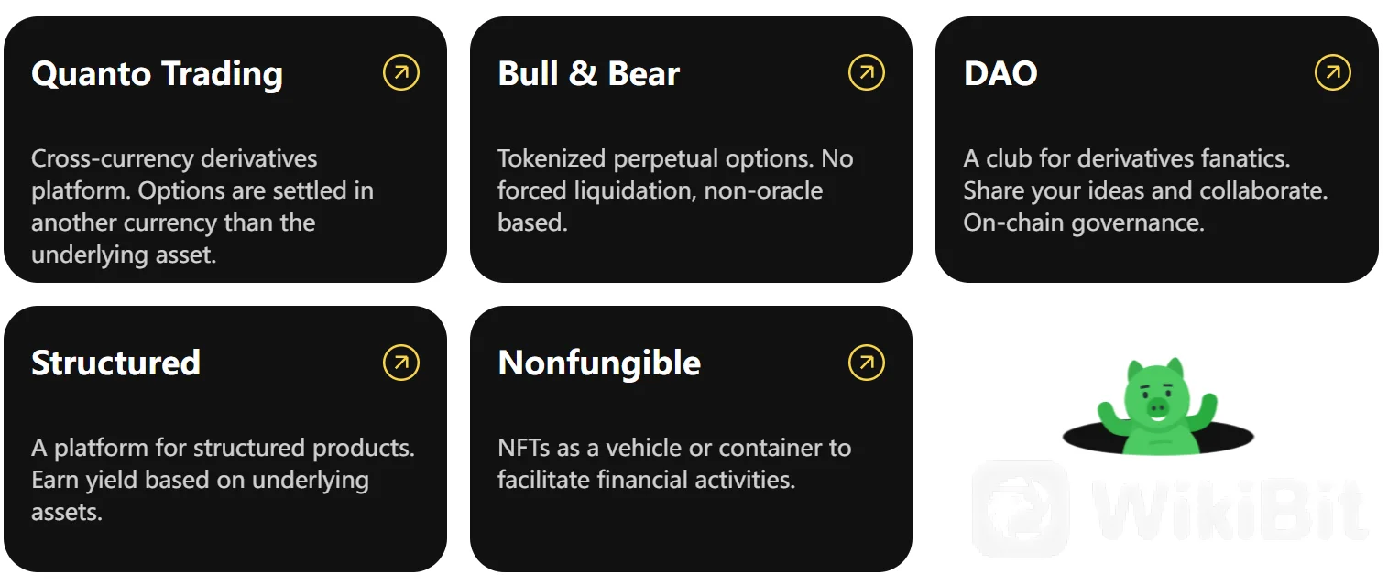The height and width of the screenshot is (585, 1388).
Task: Click the black hole under the pig
Action: click(x=1158, y=437)
